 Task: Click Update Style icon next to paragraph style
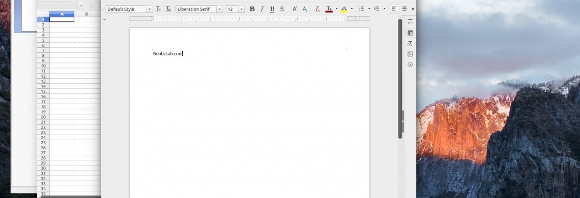coord(158,9)
